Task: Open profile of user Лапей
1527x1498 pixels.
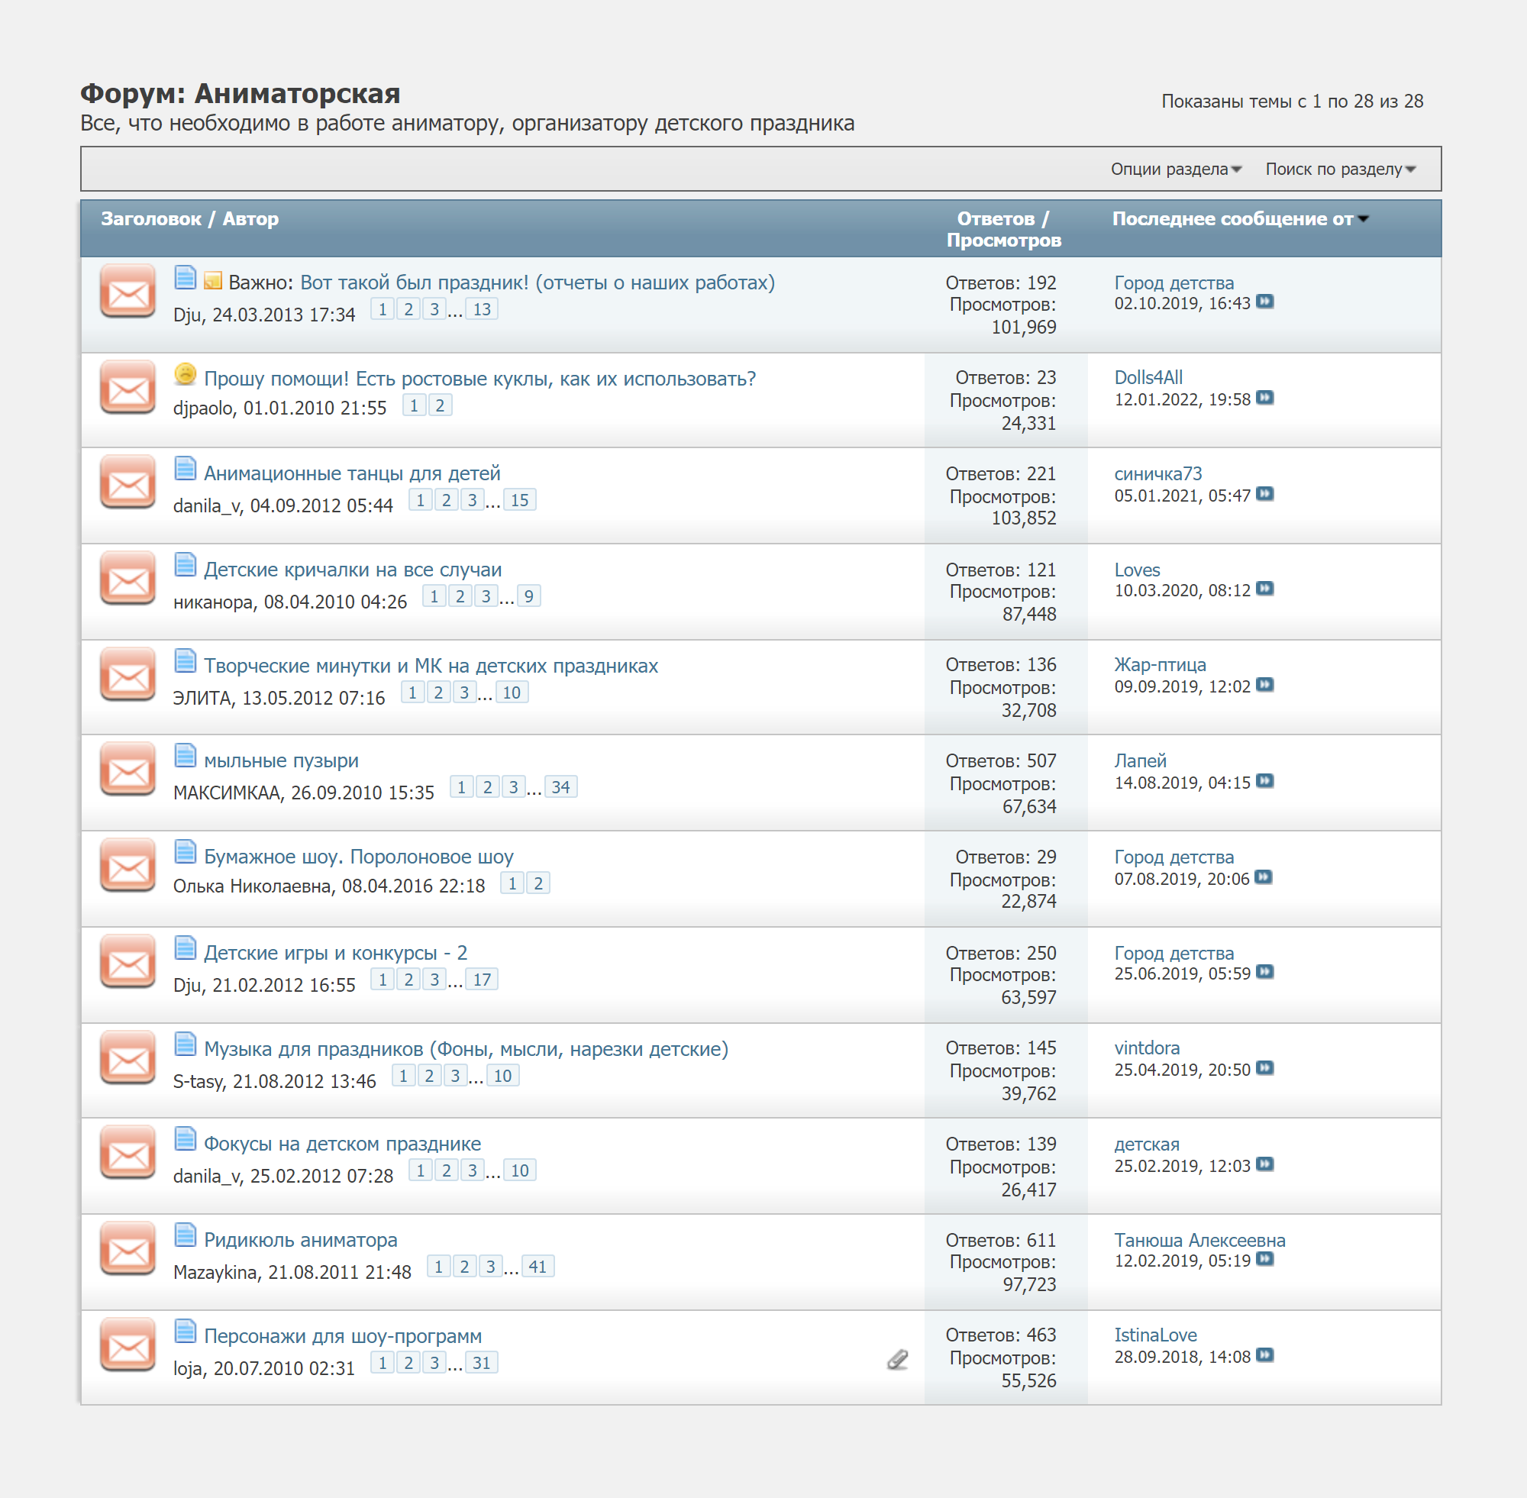Action: [1140, 760]
